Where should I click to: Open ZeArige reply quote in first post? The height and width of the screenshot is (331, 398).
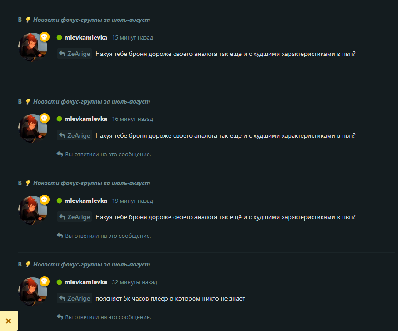75,54
